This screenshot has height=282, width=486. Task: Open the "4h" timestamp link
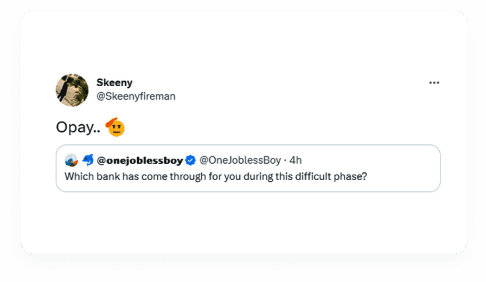296,160
